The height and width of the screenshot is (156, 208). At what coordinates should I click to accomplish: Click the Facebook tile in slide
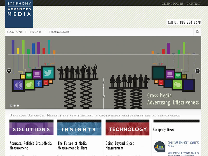coord(39,84)
